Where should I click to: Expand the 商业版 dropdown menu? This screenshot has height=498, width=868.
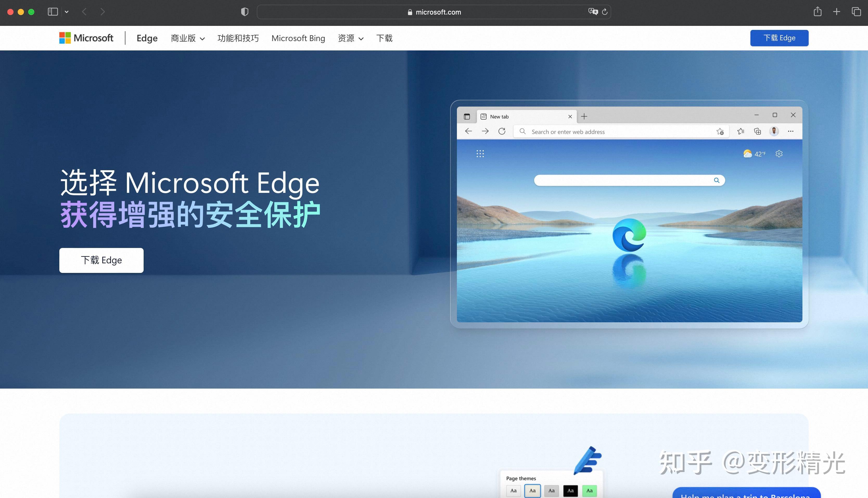[188, 38]
